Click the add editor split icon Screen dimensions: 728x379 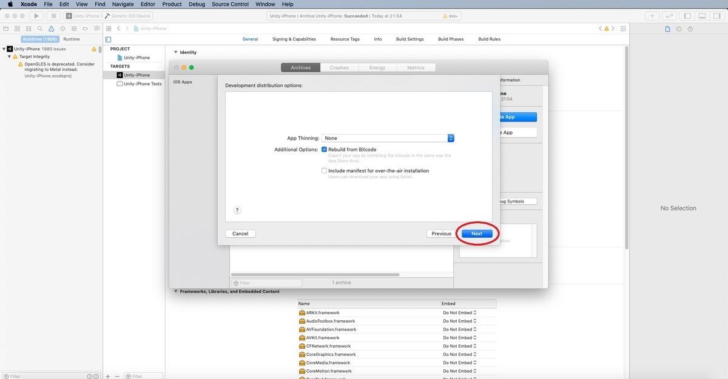click(x=623, y=29)
